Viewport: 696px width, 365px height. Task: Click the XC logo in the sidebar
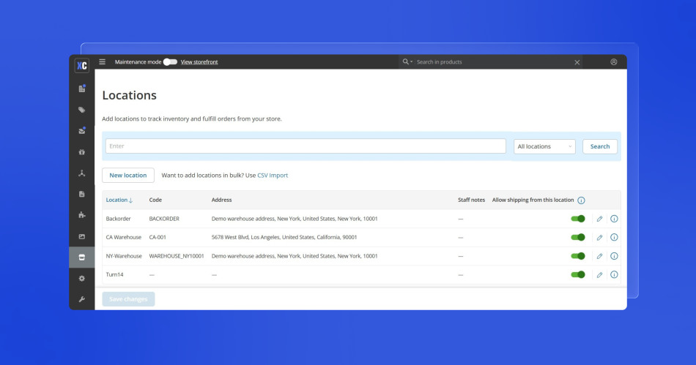(x=82, y=64)
